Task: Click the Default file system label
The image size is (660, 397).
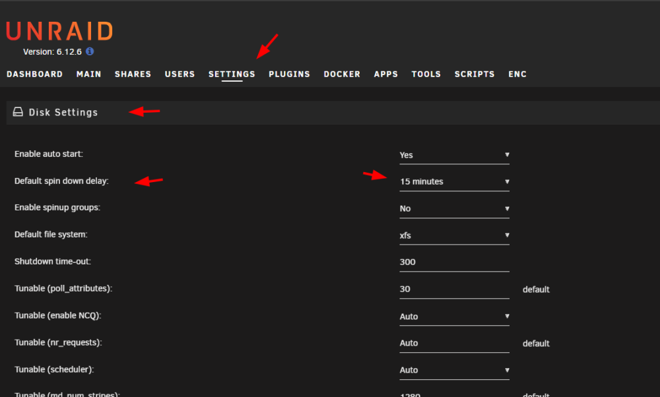Action: [51, 234]
